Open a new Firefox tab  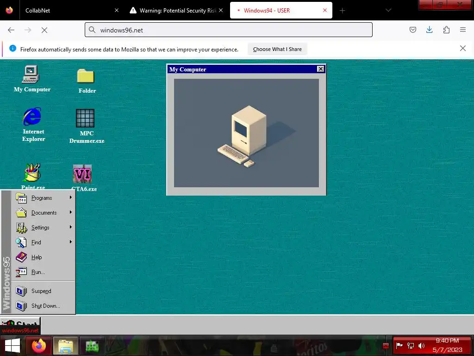pyautogui.click(x=342, y=11)
